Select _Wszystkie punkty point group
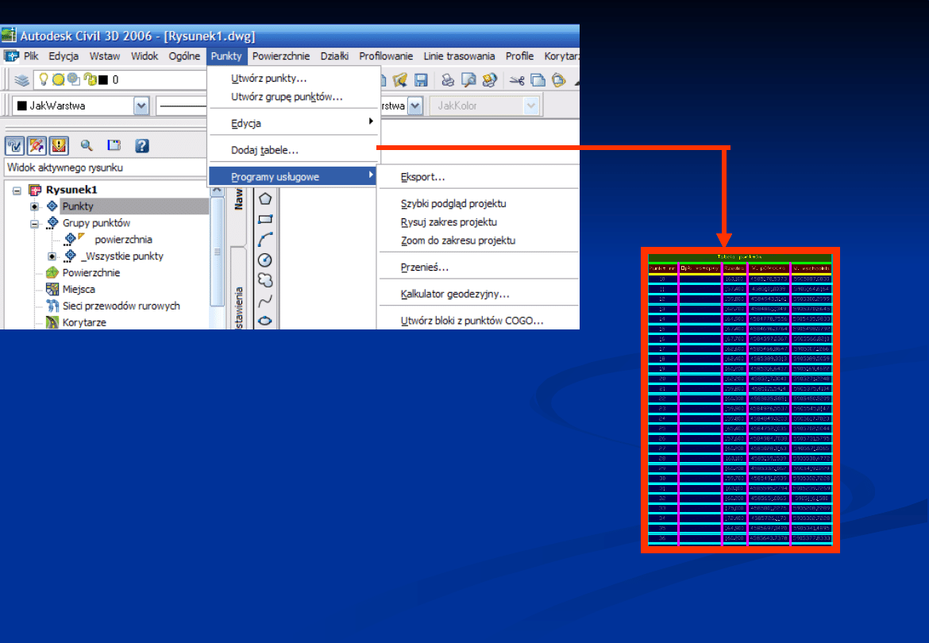Screen dimensions: 929x643 coord(122,256)
